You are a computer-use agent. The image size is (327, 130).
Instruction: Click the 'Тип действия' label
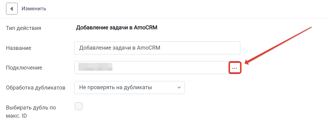24,28
